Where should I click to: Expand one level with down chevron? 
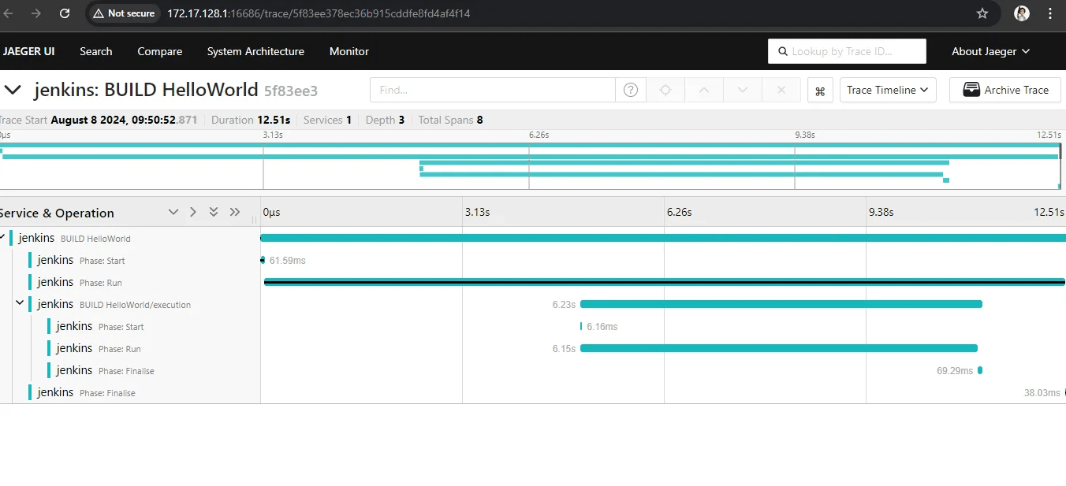[173, 213]
